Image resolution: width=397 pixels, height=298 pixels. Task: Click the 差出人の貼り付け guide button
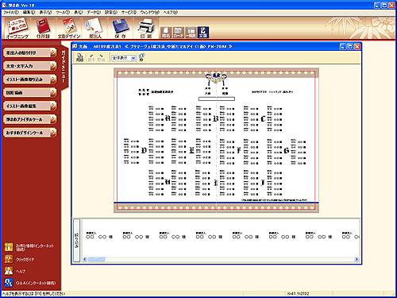pos(30,52)
